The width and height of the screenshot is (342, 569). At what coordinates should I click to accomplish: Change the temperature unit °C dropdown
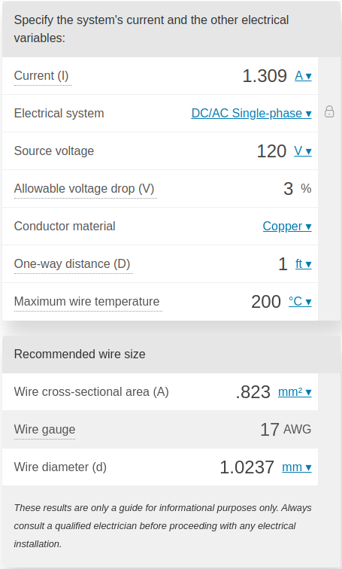pyautogui.click(x=300, y=301)
